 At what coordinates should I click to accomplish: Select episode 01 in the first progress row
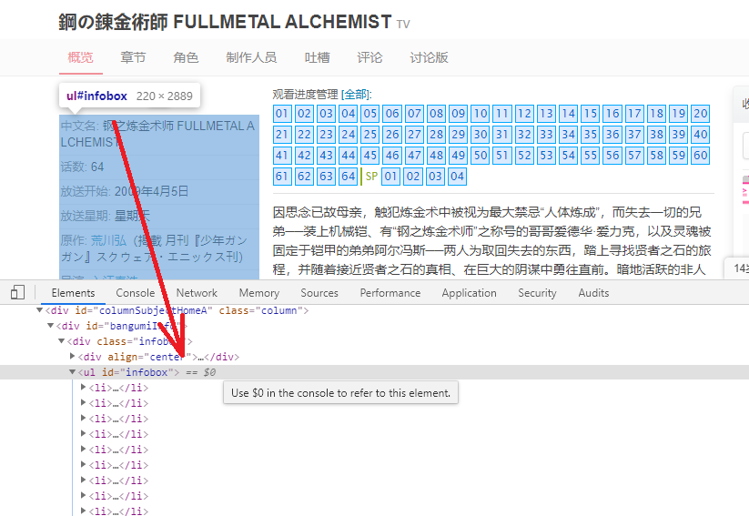[282, 114]
